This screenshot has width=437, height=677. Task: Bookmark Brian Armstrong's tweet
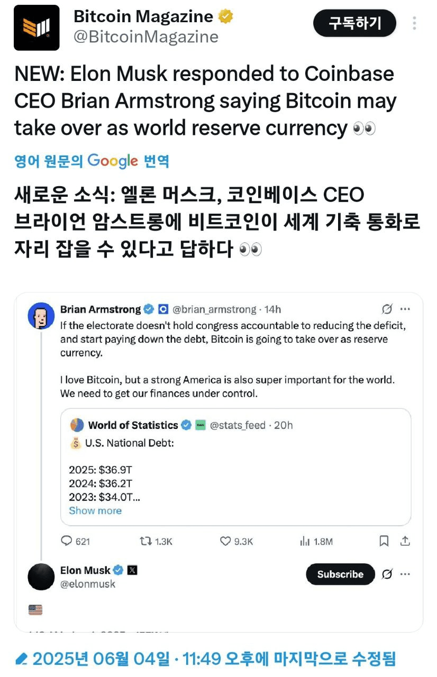(384, 541)
